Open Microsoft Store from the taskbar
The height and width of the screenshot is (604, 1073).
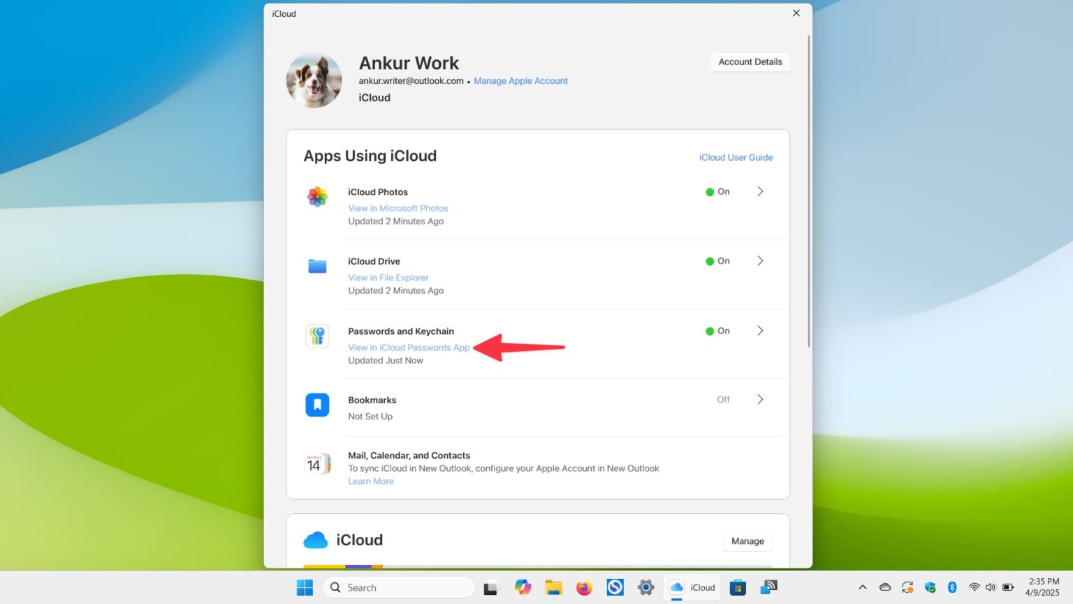(738, 587)
